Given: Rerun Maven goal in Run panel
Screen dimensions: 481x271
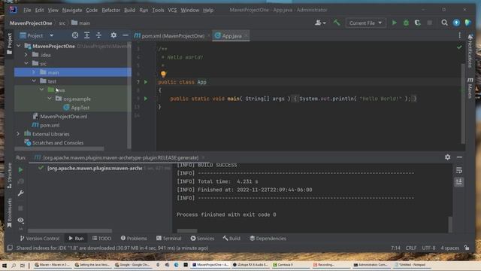Looking at the screenshot, I should [20, 169].
